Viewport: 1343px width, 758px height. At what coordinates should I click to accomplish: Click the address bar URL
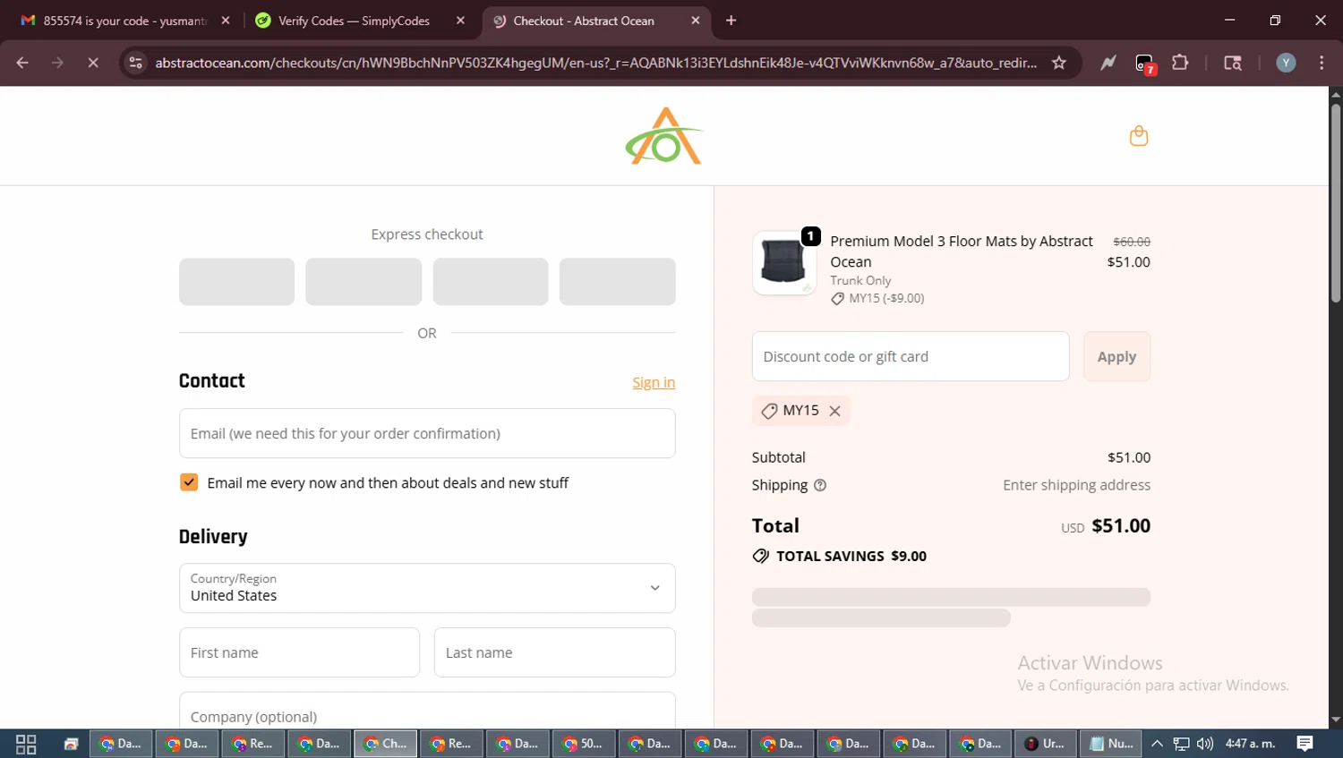[x=595, y=63]
